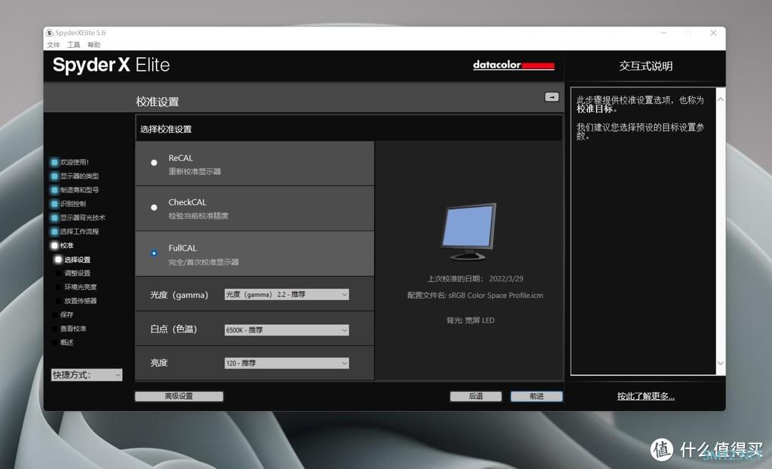Click the sRGB Color Space Profile.icm text

496,296
